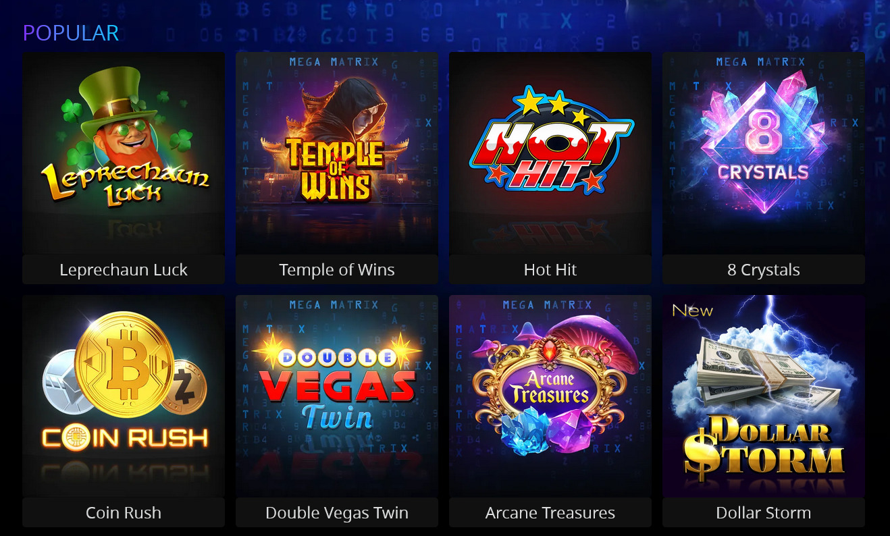The width and height of the screenshot is (890, 536).
Task: Click the New badge on Dollar Storm
Action: click(x=692, y=311)
